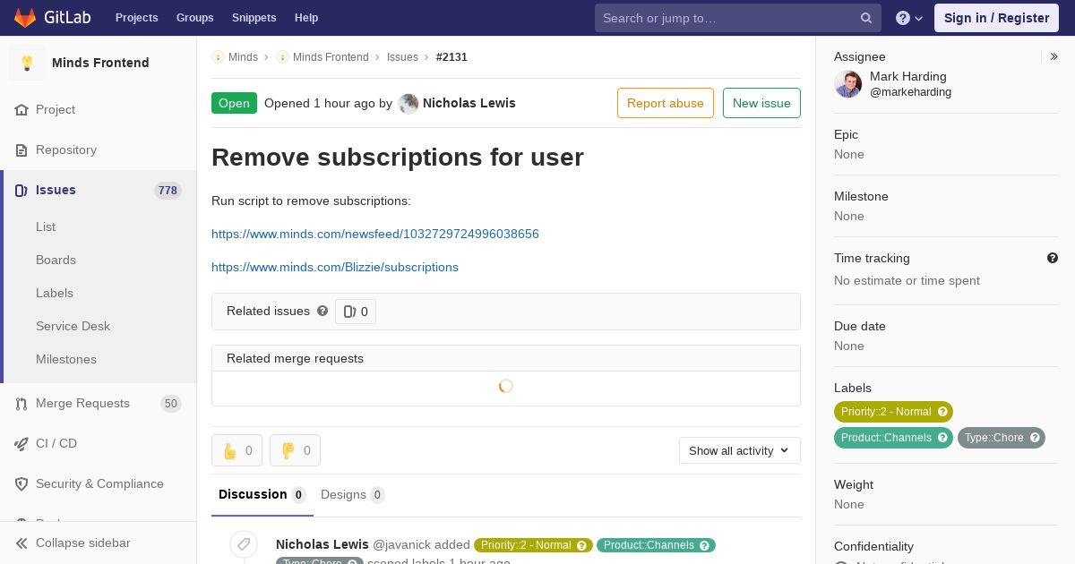Open the Show all activity dropdown
The width and height of the screenshot is (1075, 564).
(740, 450)
